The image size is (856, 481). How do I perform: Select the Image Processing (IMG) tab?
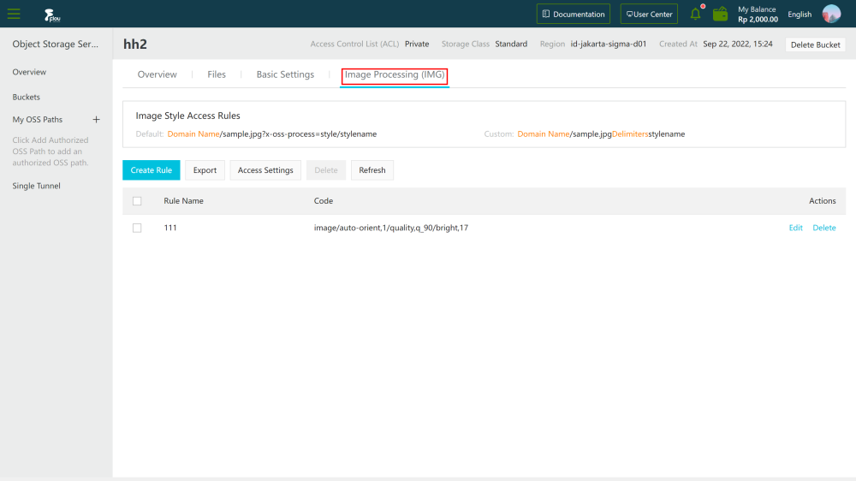[395, 74]
